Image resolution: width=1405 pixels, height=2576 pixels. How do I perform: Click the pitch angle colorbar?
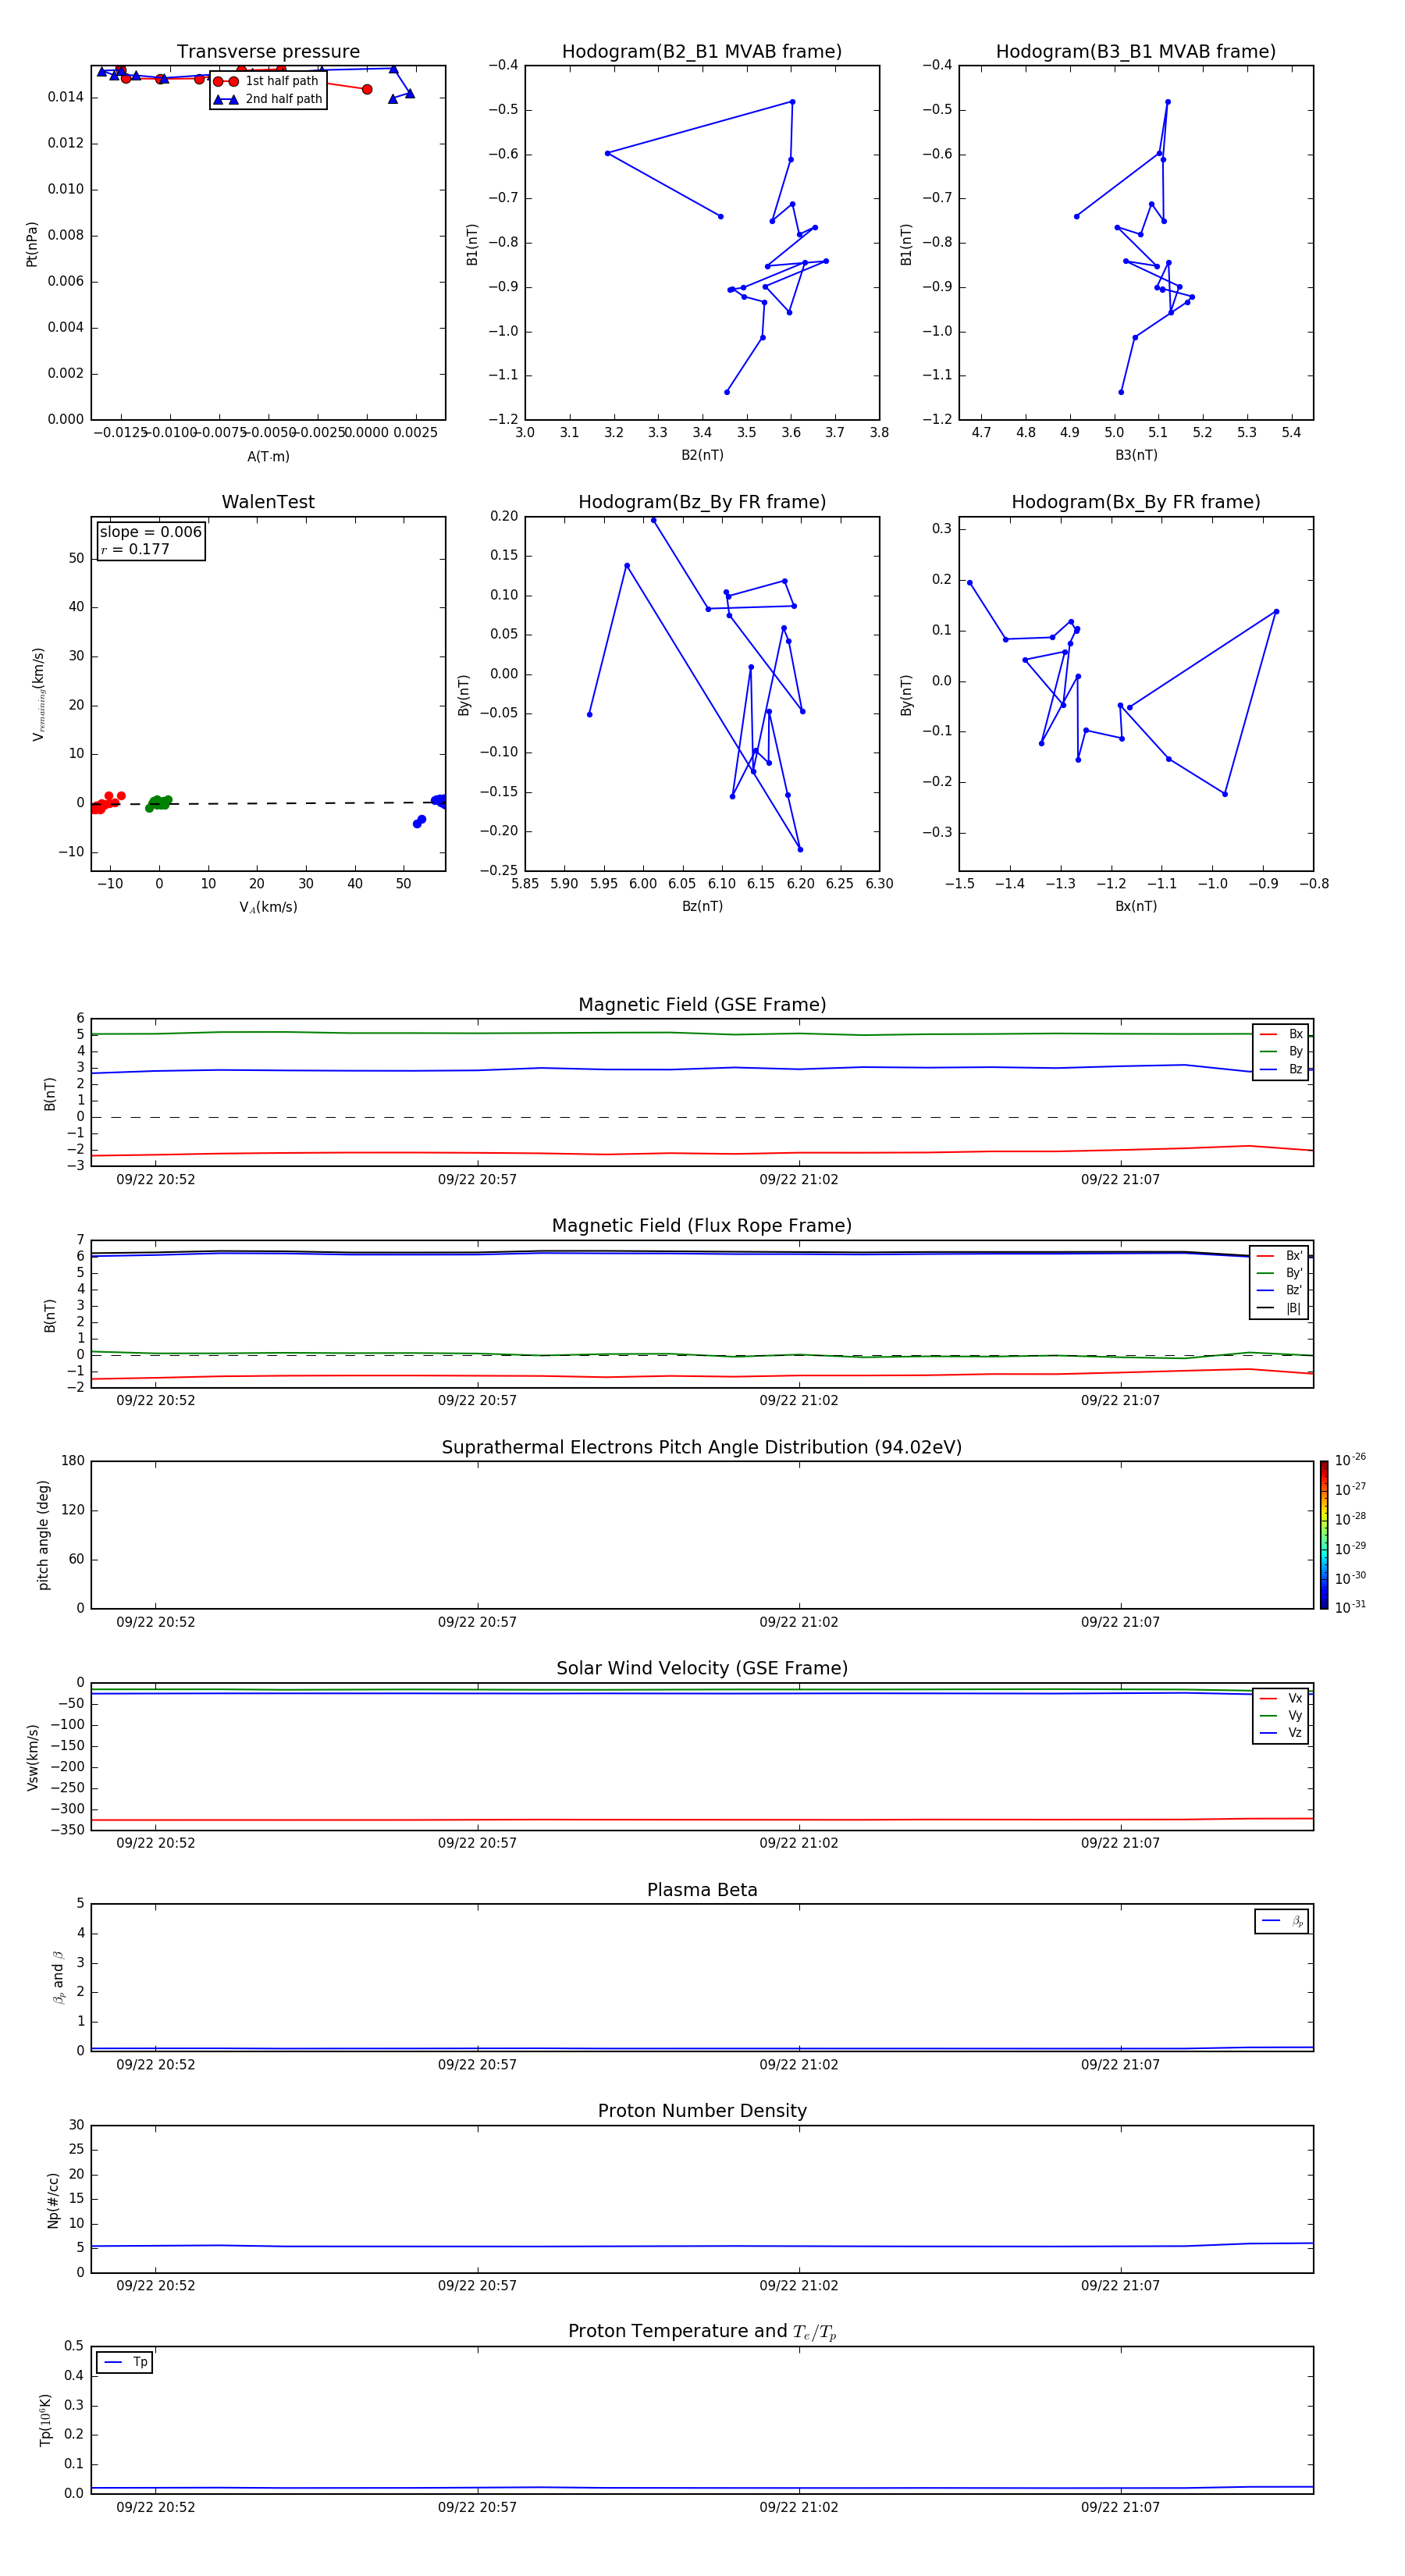1324,1535
